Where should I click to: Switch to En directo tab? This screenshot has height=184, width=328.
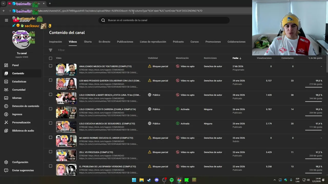104,42
